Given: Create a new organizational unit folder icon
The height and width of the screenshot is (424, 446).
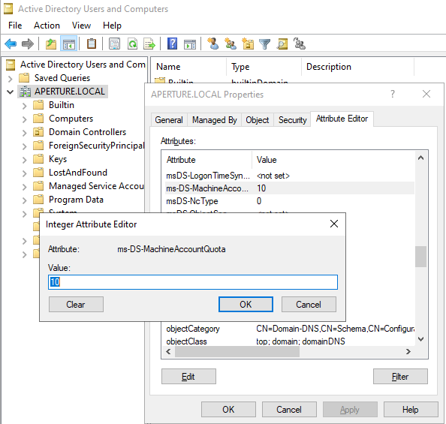Looking at the screenshot, I should (248, 44).
